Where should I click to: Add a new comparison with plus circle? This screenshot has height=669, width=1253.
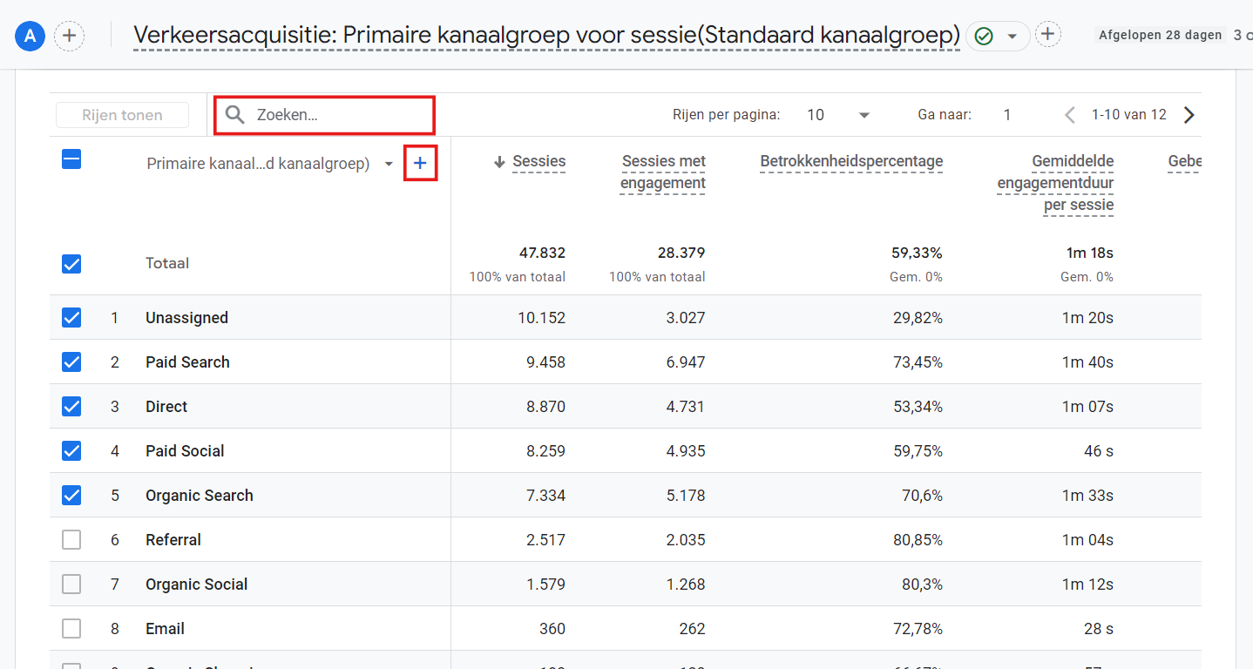coord(70,36)
